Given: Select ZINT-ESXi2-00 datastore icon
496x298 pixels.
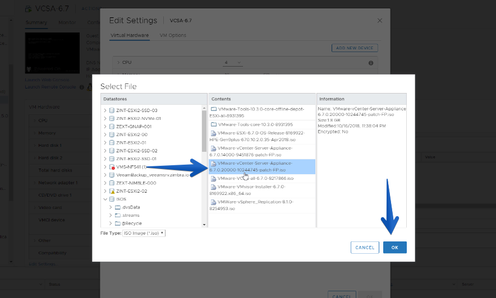Looking at the screenshot, I should [x=112, y=134].
